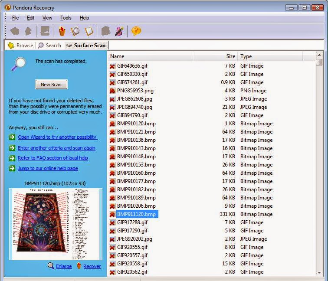The height and width of the screenshot is (281, 328).
Task: Select file BMP910121.bmp
Action: click(136, 132)
